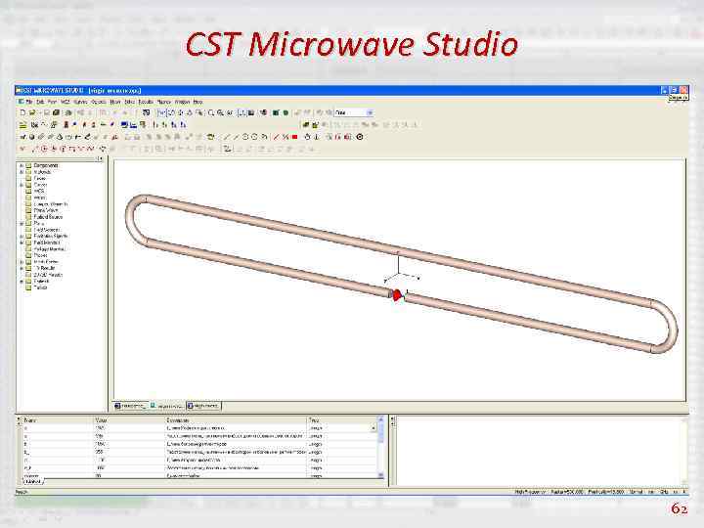Open the Results menu
704x528 pixels.
click(146, 102)
